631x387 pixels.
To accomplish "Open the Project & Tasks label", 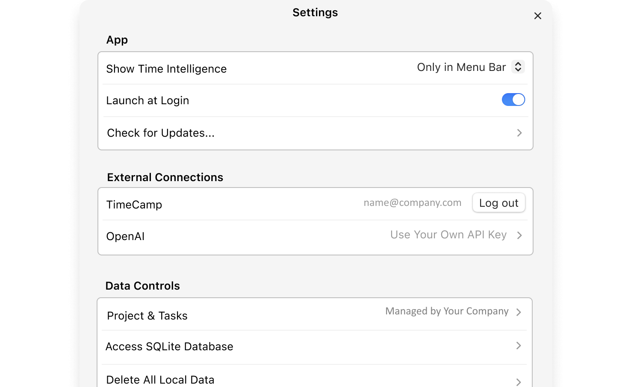I will click(x=147, y=316).
